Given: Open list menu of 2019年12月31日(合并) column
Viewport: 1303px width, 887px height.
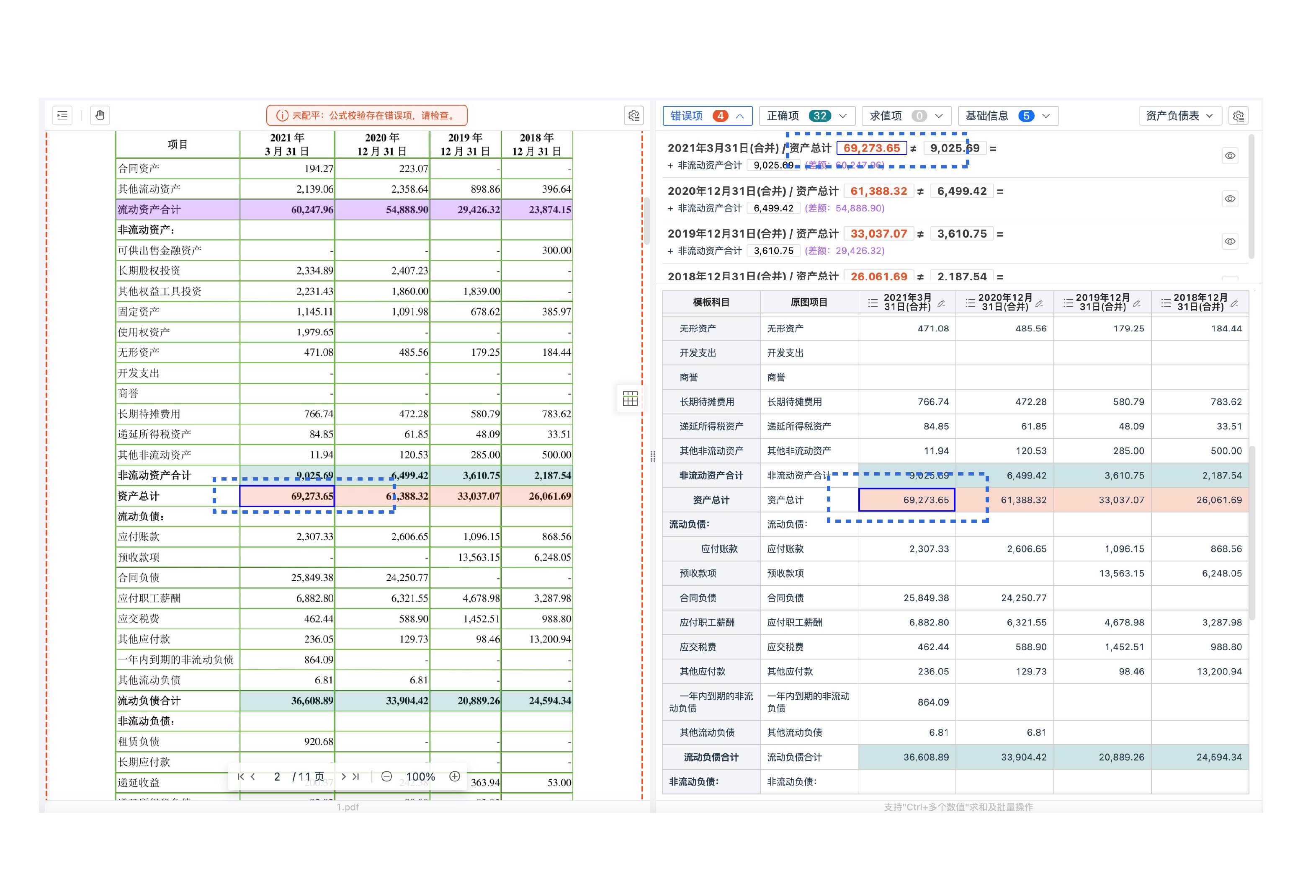Looking at the screenshot, I should point(1068,303).
